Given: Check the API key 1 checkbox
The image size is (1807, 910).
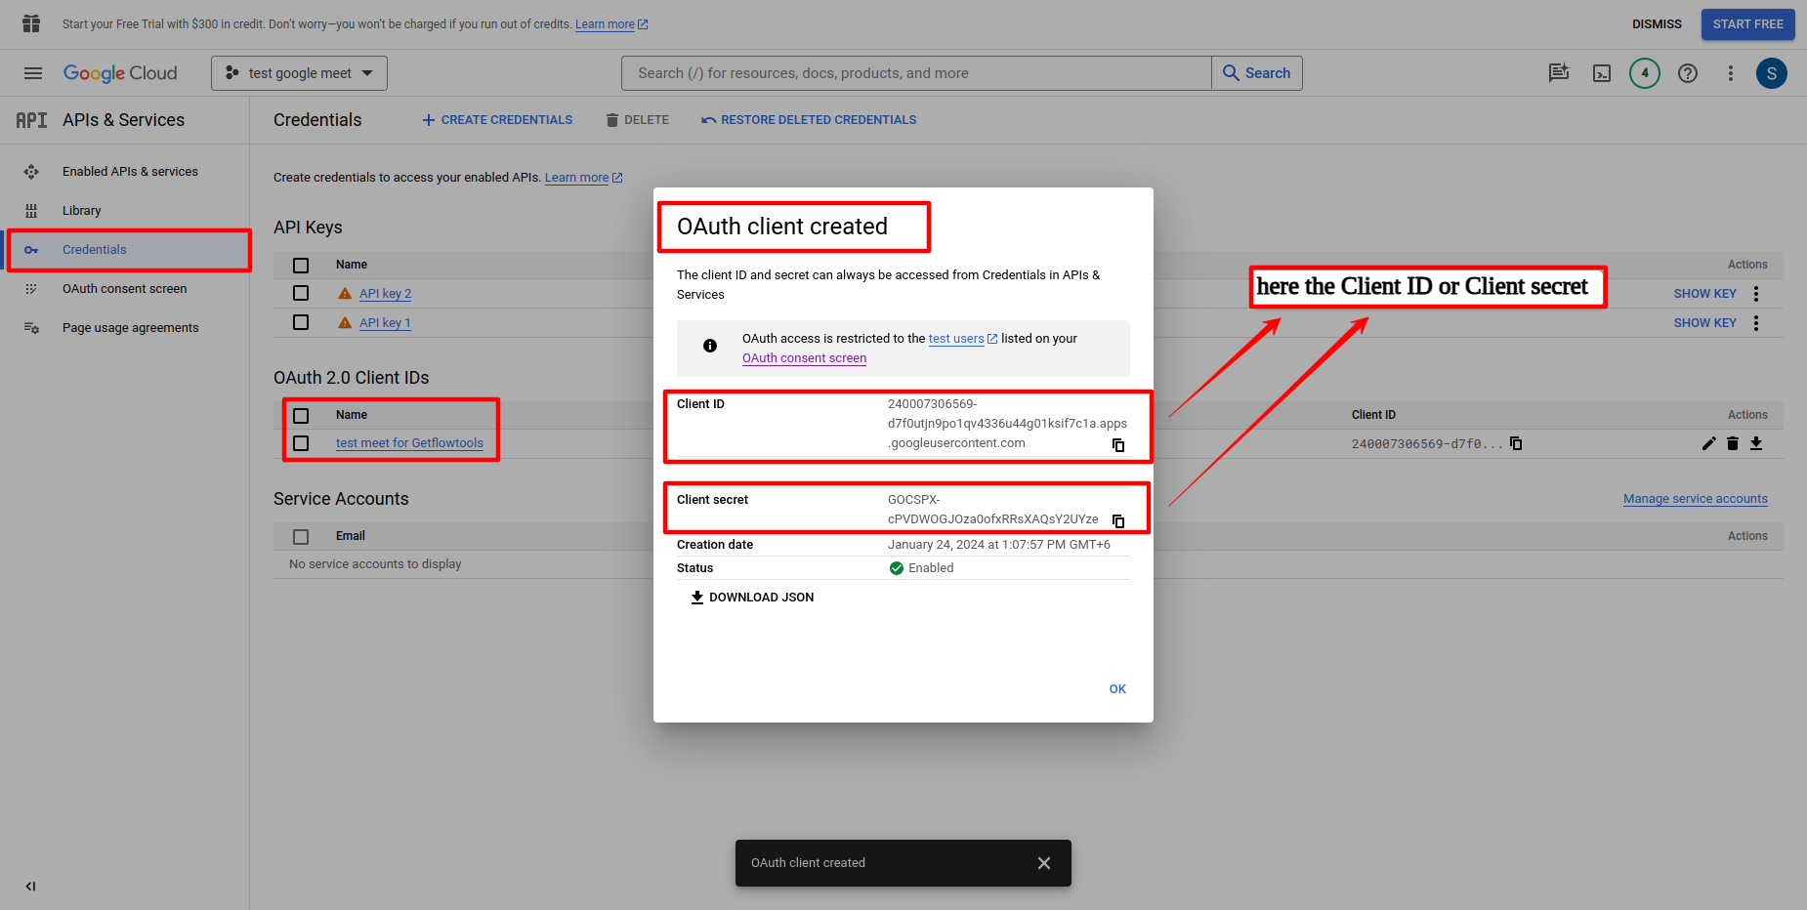Looking at the screenshot, I should click(x=301, y=322).
